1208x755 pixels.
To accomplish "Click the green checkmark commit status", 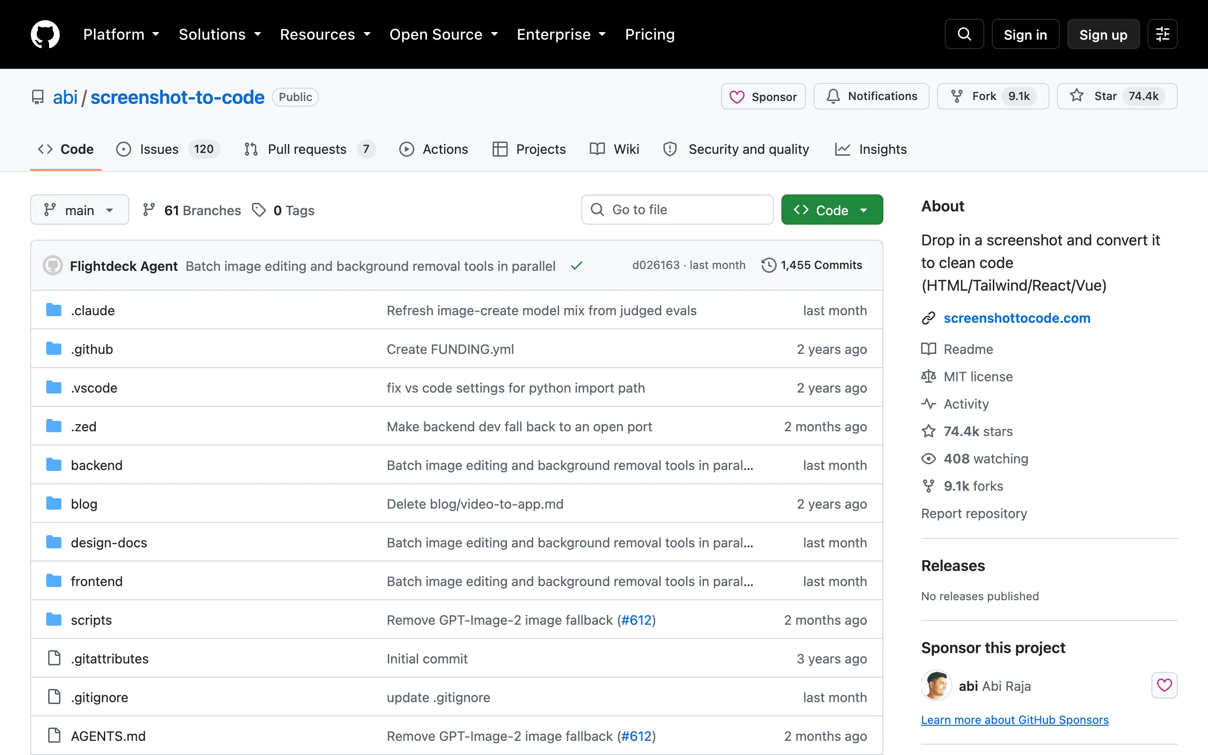I will pos(577,266).
